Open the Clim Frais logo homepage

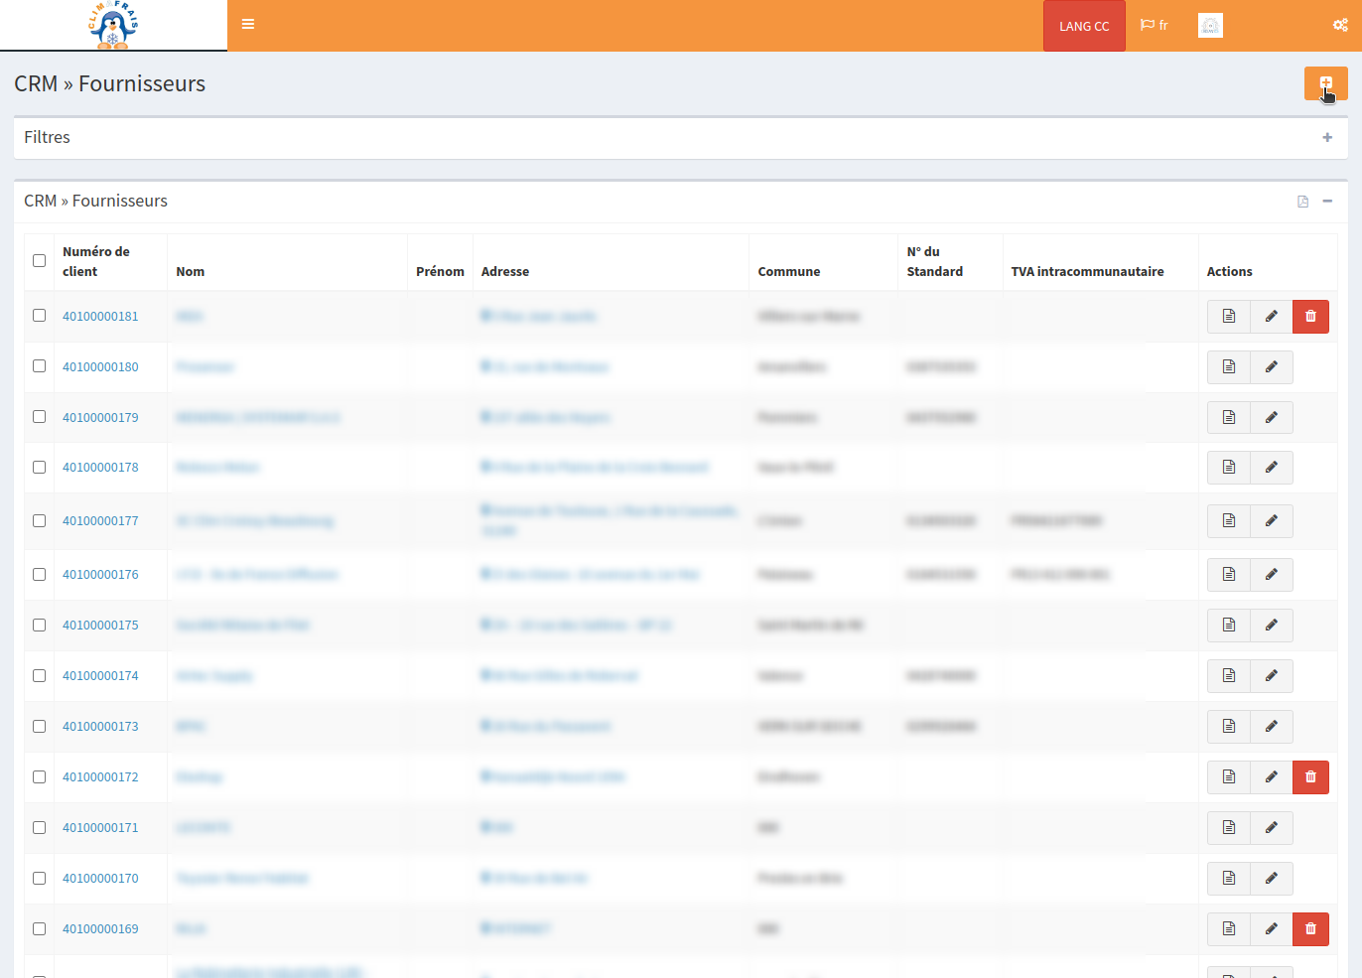[113, 25]
